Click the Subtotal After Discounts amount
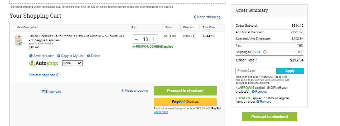 (x=297, y=39)
